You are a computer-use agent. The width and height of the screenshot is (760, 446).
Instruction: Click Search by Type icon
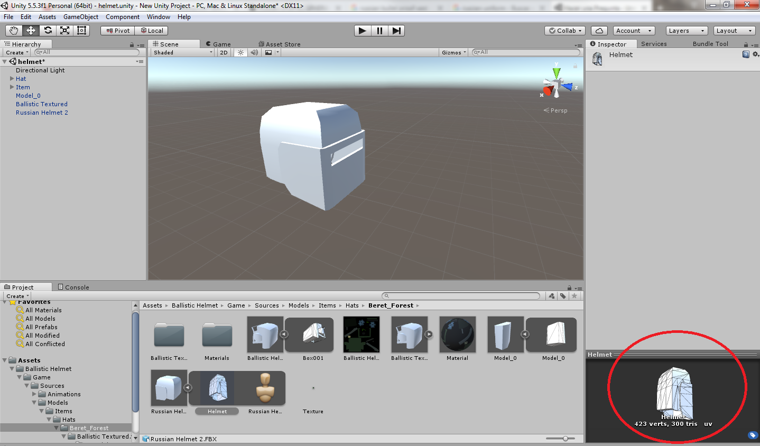tap(552, 296)
